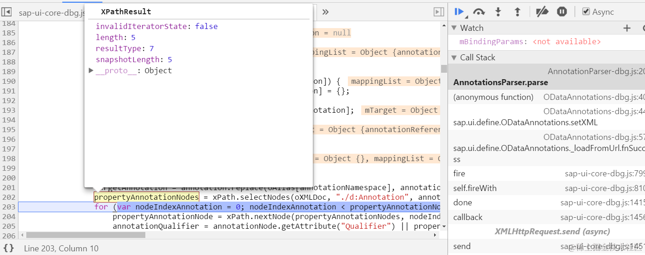
Task: Click the Line 203, Column 10 status text
Action: (x=61, y=249)
